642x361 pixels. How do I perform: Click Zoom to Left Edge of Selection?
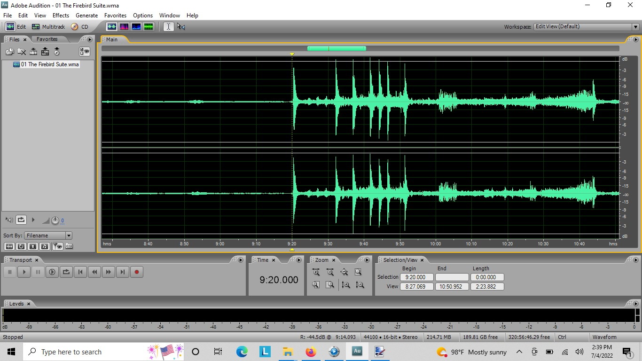[x=316, y=285]
